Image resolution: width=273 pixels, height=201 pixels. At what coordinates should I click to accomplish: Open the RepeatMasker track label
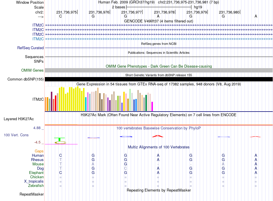(x=32, y=194)
